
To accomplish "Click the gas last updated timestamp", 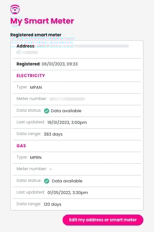I will [x=67, y=193].
